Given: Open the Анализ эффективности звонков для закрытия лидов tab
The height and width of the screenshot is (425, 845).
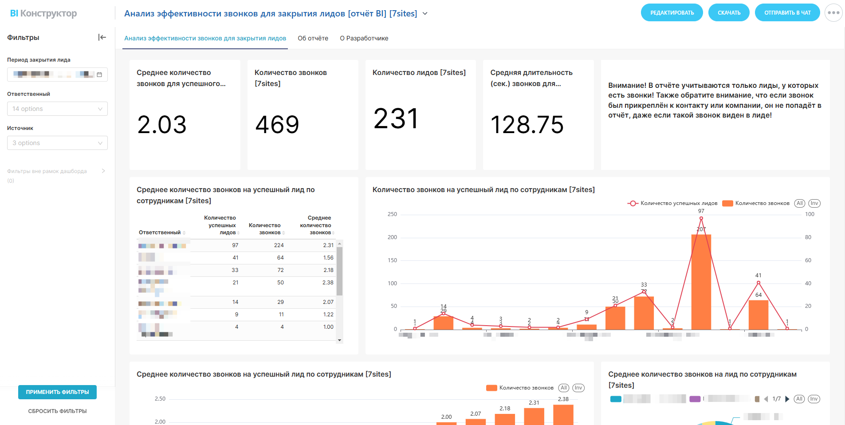Looking at the screenshot, I should (205, 38).
